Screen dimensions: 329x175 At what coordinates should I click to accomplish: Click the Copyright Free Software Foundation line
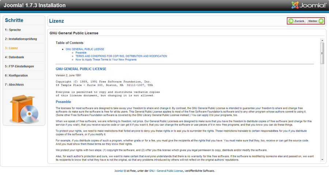pyautogui.click(x=103, y=82)
